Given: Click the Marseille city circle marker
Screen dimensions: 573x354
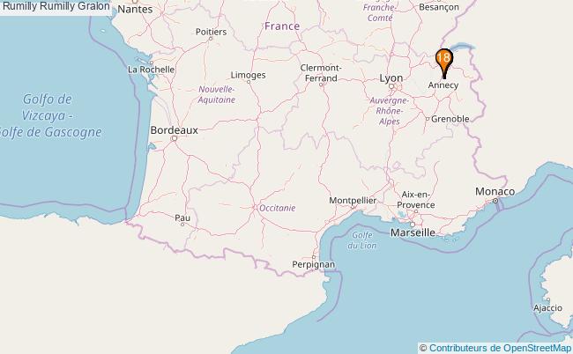Looking at the screenshot, I should tap(413, 225).
